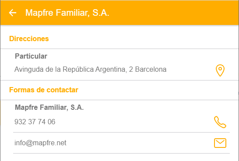Select the phone contact row's blank middle area
This screenshot has height=161, width=239.
(134, 122)
